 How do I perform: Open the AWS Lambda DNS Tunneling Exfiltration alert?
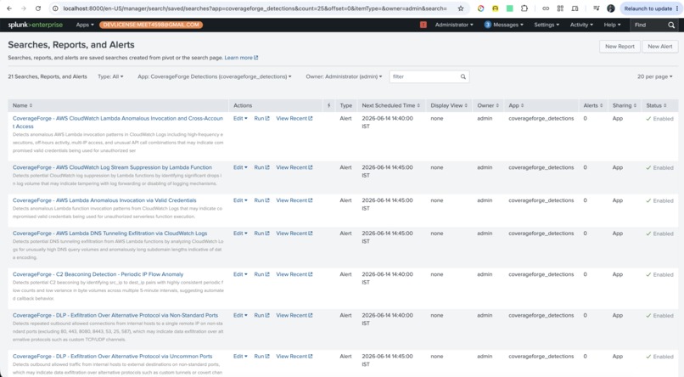pos(110,234)
